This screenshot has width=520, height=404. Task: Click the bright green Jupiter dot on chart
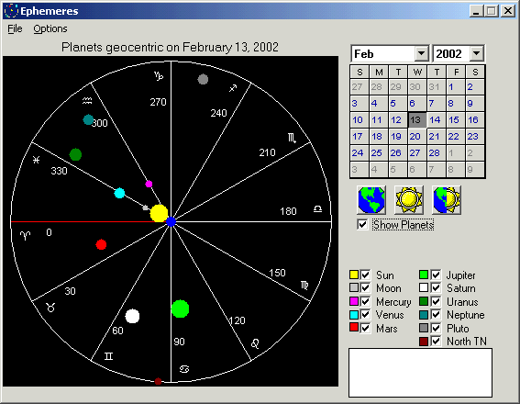[180, 309]
